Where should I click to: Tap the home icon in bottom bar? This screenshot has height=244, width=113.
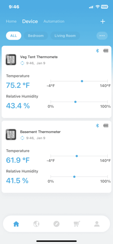(x=16, y=224)
